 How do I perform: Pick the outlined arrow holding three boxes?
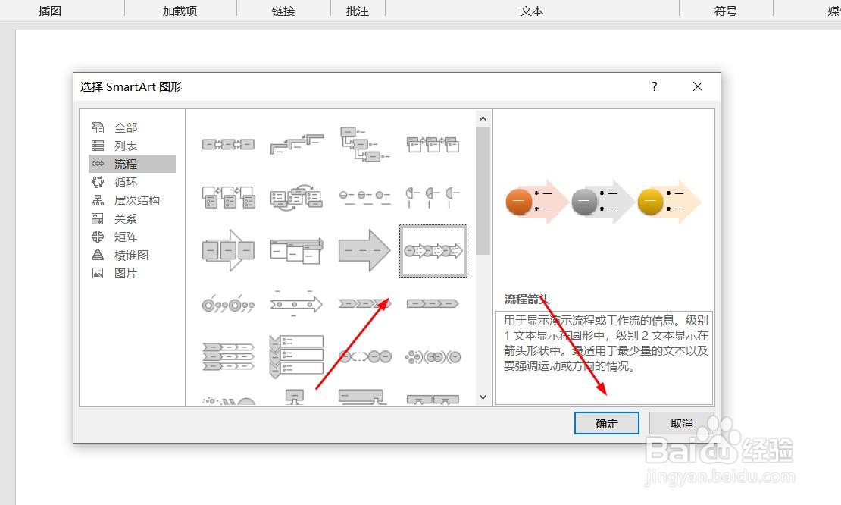tap(228, 250)
